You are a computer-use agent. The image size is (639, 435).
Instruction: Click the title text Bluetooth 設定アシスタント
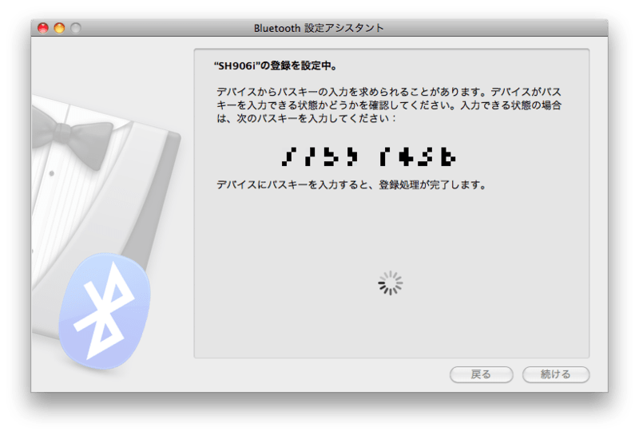(x=319, y=28)
